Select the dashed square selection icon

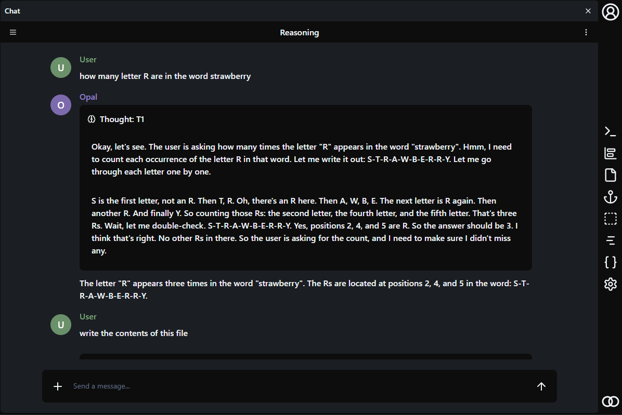pos(610,219)
